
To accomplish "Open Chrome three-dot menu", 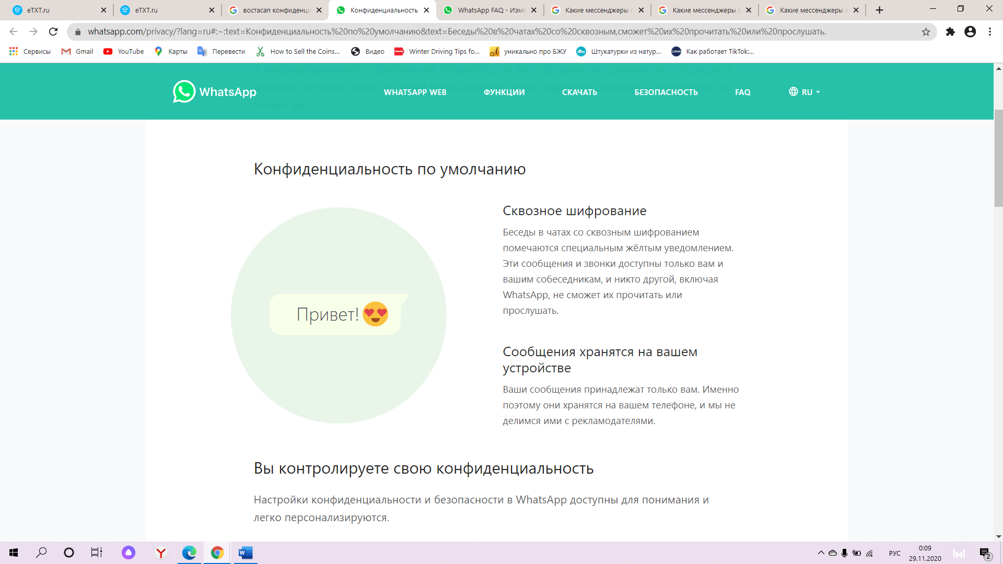I will pos(990,32).
